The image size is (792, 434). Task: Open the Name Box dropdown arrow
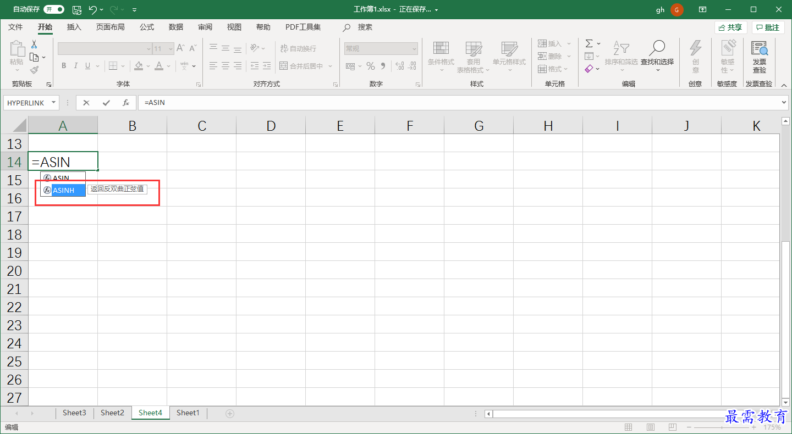coord(53,103)
